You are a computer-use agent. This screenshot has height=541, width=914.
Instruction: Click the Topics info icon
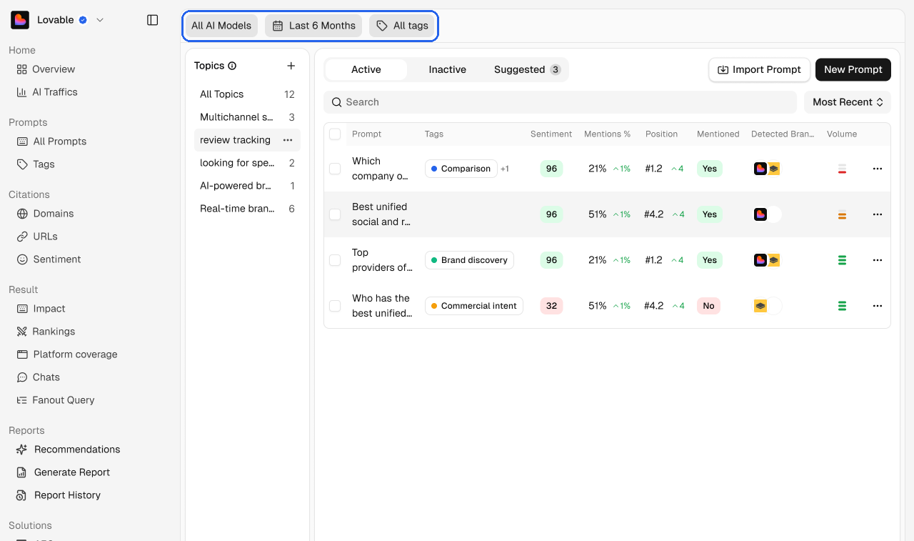click(x=232, y=66)
